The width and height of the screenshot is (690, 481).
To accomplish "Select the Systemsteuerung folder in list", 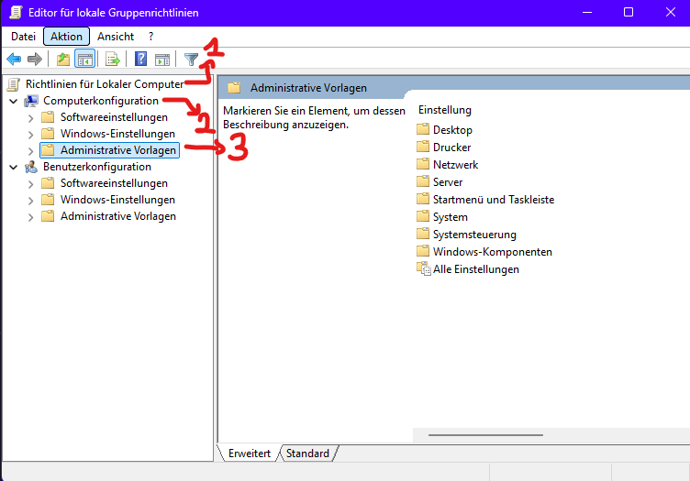I will [x=474, y=235].
